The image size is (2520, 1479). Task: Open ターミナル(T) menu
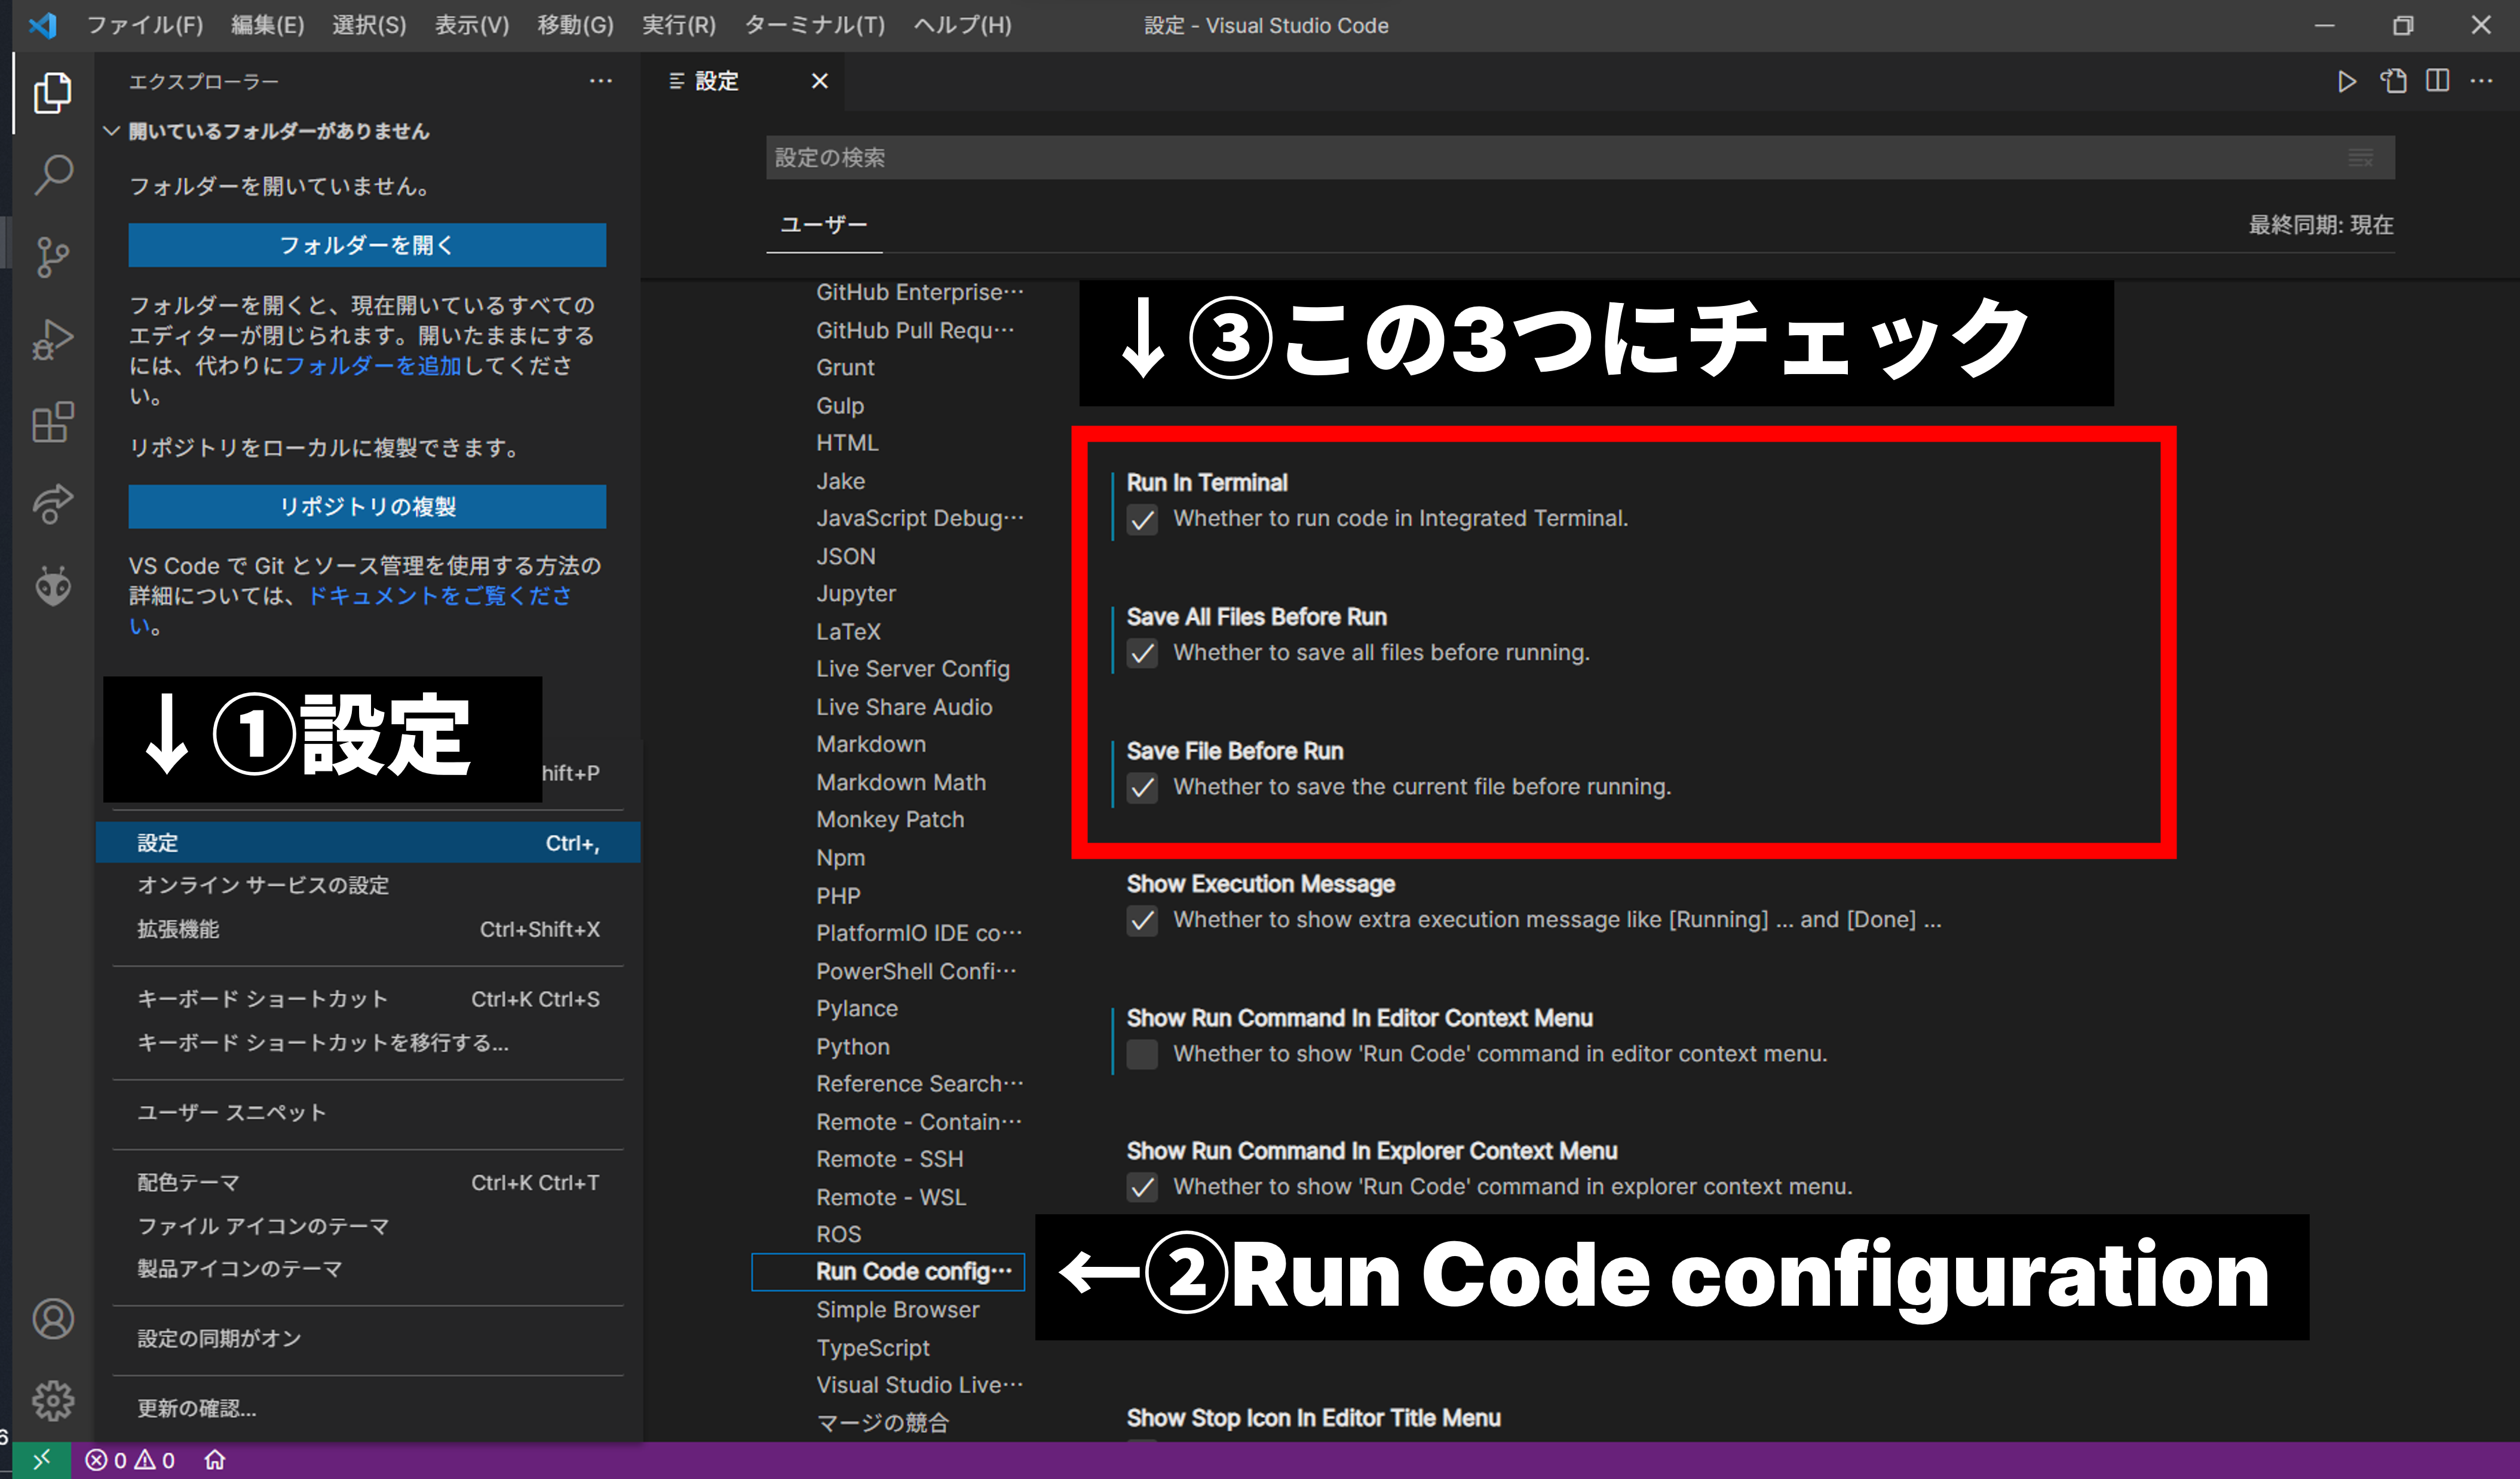815,25
